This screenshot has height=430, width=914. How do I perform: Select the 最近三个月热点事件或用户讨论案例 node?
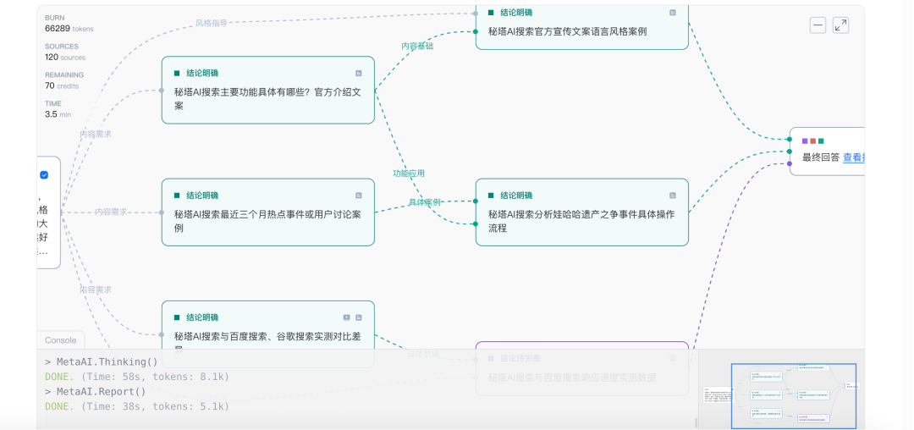268,212
